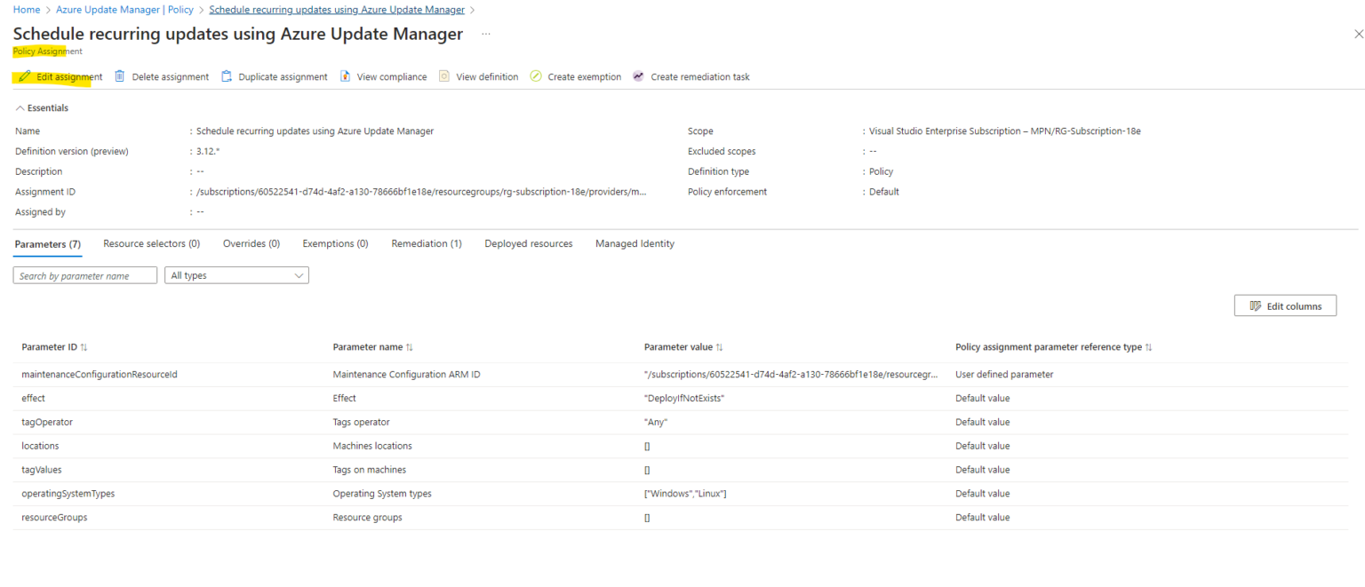
Task: Go to Azure Update Manager Policy breadcrumb
Action: (124, 10)
